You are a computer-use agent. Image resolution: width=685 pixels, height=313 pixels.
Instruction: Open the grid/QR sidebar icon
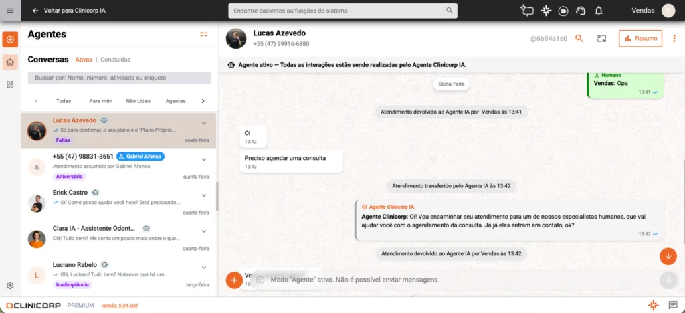10,84
